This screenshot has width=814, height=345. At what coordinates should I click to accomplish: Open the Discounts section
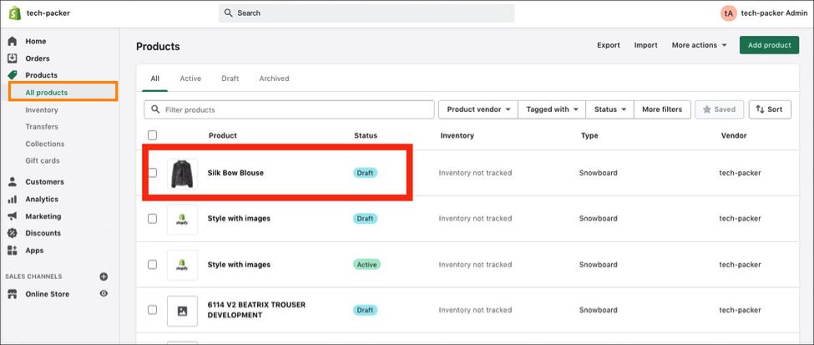coord(43,233)
